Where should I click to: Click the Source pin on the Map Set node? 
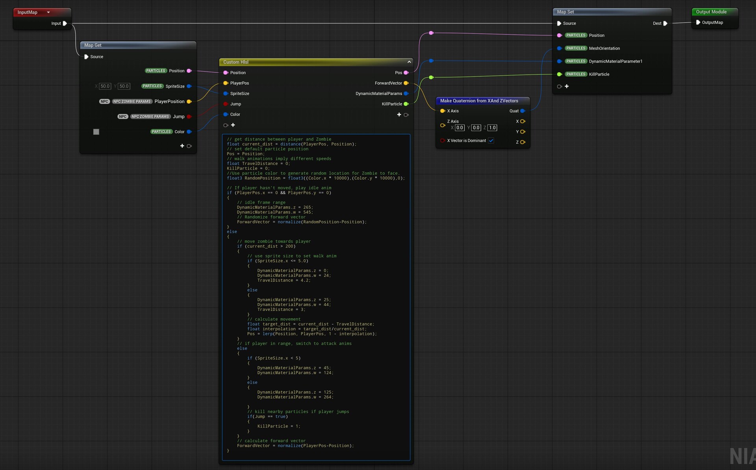point(559,23)
